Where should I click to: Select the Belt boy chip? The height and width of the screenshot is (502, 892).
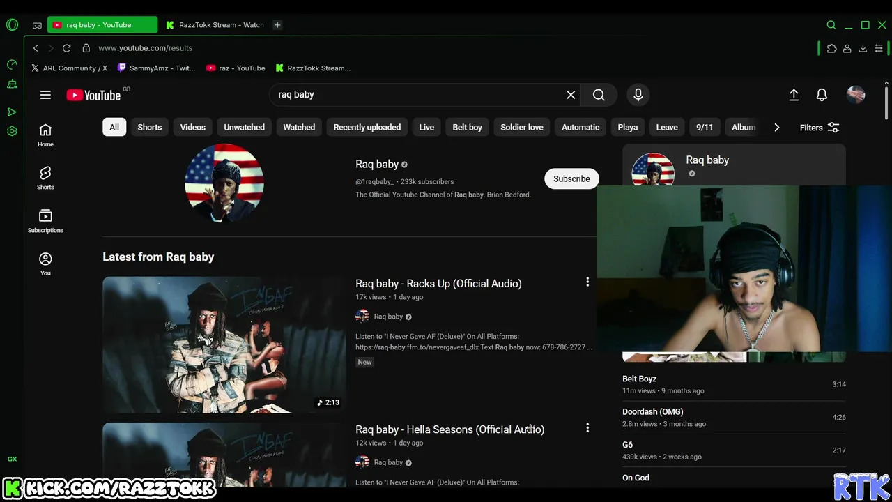[467, 127]
